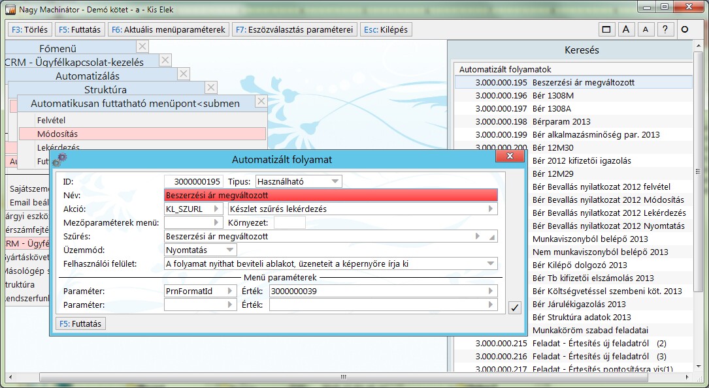Select row Munkaköröm szabad feladatai
This screenshot has width=709, height=388.
pyautogui.click(x=610, y=330)
